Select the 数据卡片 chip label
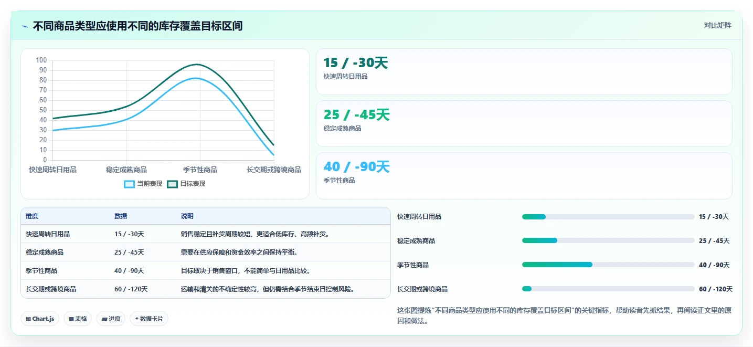753x347 pixels. pyautogui.click(x=152, y=319)
